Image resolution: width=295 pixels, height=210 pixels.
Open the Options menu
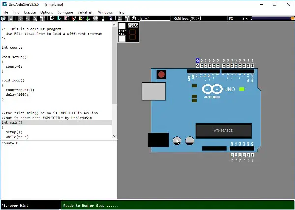[47, 12]
